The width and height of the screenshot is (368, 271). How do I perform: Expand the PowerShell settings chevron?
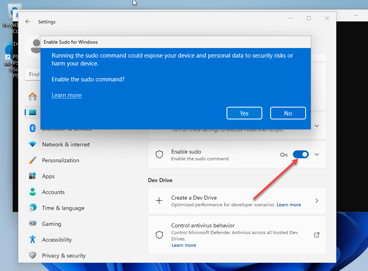point(317,126)
